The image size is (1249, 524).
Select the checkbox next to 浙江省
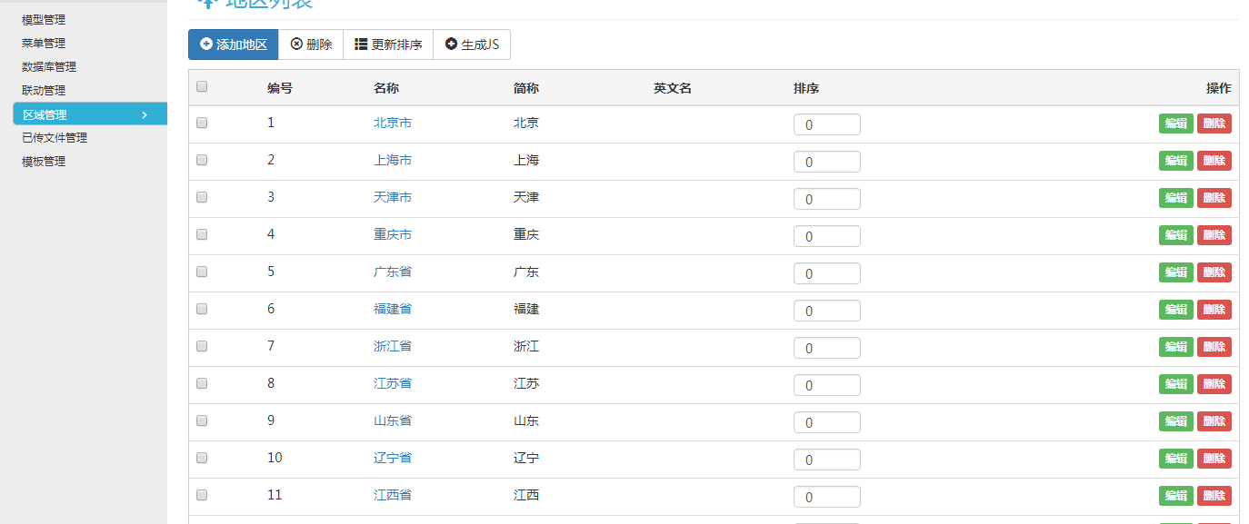[202, 346]
